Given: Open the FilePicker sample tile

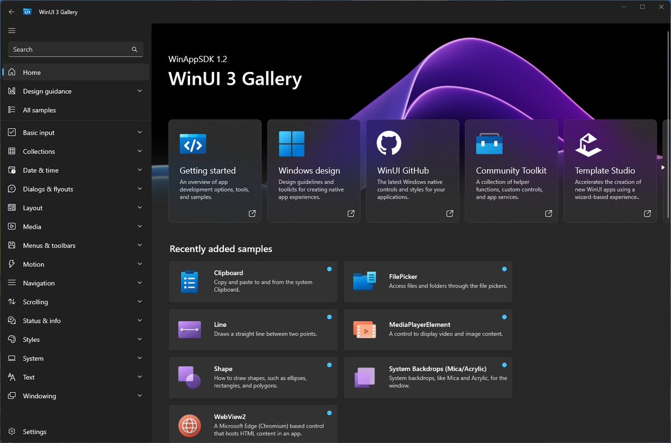Looking at the screenshot, I should [428, 282].
